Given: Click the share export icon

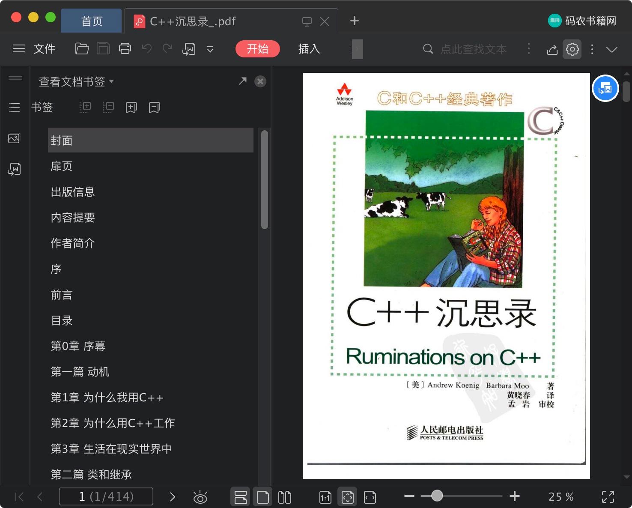Looking at the screenshot, I should [x=552, y=49].
